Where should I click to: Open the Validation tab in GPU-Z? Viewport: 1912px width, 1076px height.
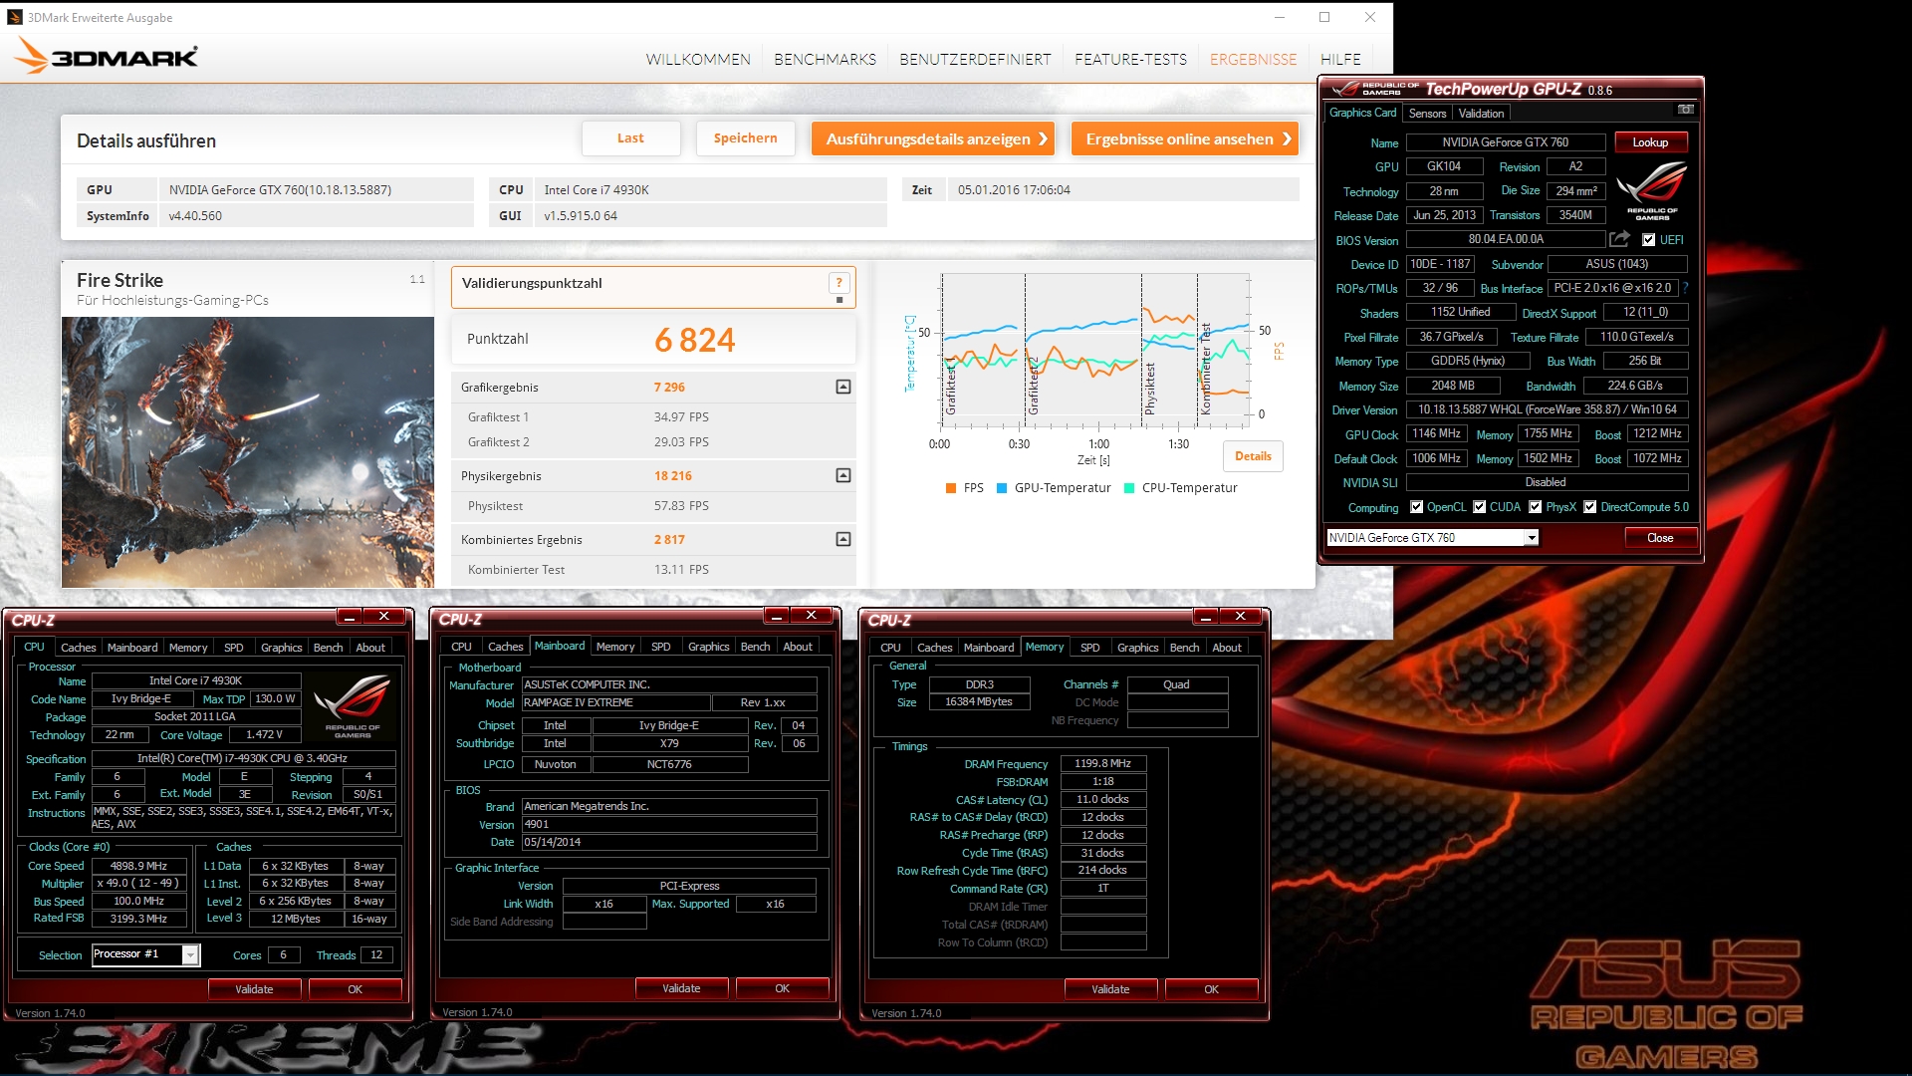click(x=1481, y=114)
